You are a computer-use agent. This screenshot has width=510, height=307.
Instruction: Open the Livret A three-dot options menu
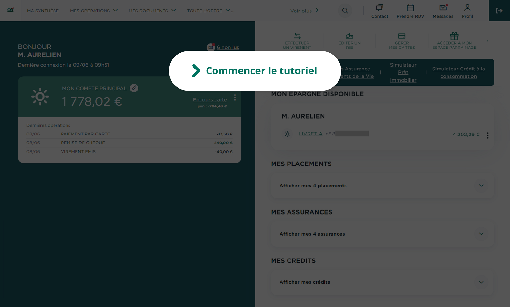pos(487,135)
